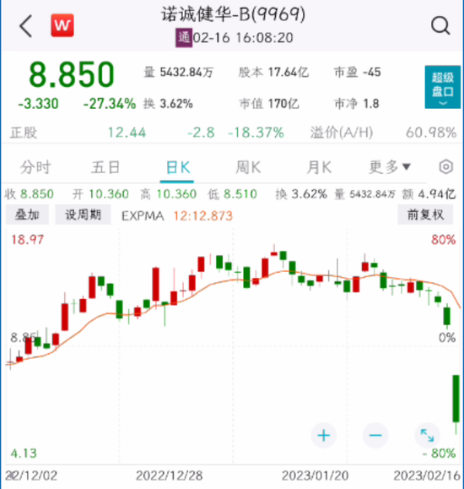Switch to 五日 tab
The height and width of the screenshot is (489, 464).
[105, 167]
